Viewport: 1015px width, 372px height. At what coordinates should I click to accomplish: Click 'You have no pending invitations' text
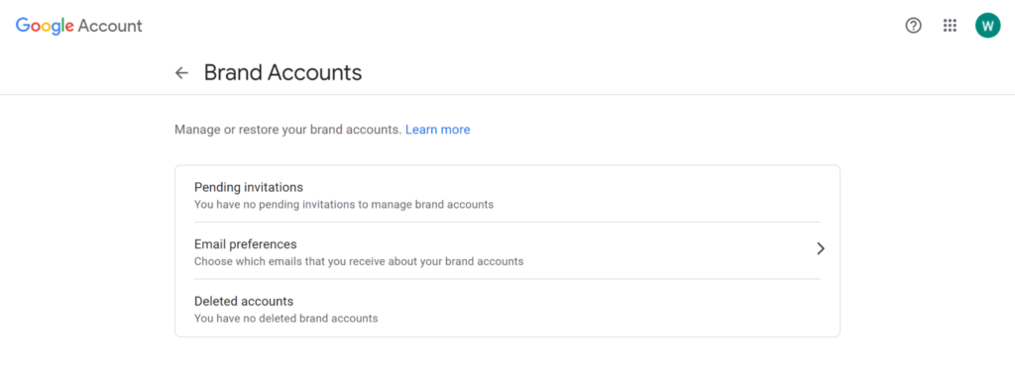[x=344, y=205]
